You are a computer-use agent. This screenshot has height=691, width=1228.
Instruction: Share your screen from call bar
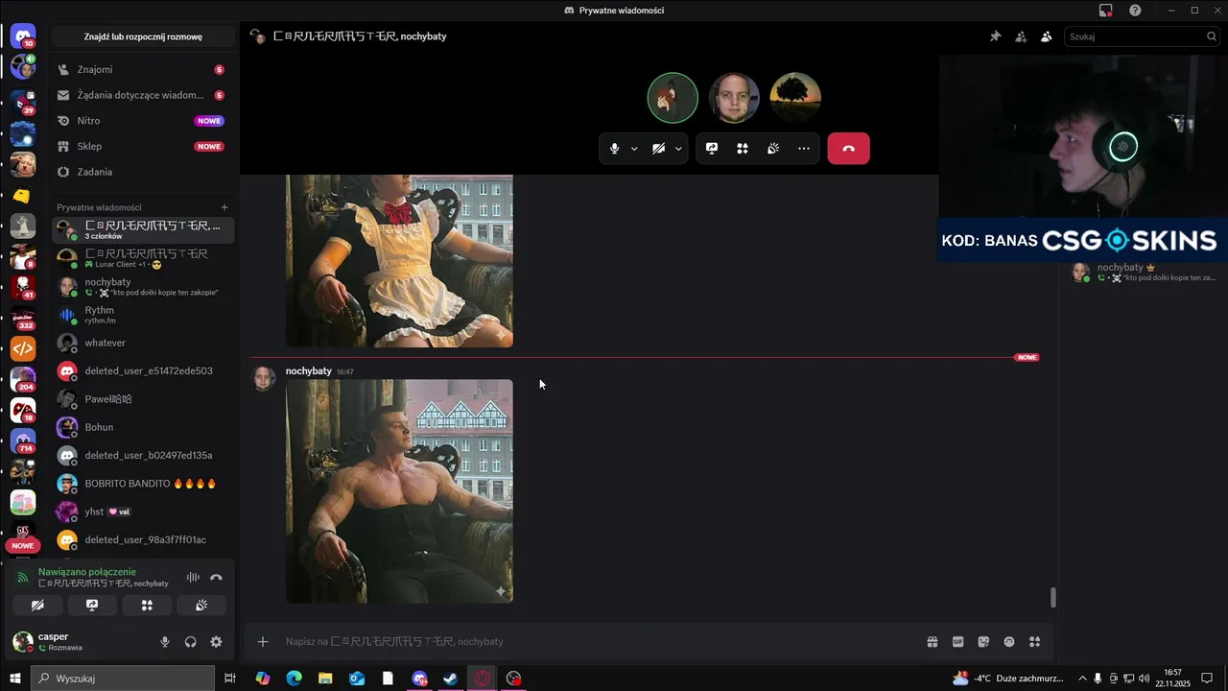point(712,149)
